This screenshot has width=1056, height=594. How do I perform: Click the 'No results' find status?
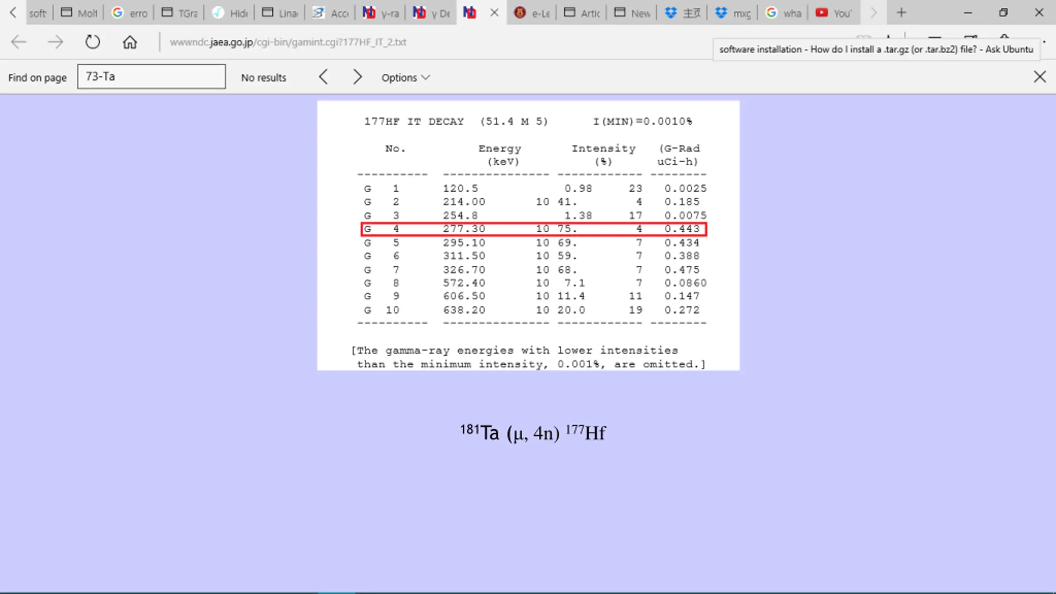pyautogui.click(x=264, y=78)
